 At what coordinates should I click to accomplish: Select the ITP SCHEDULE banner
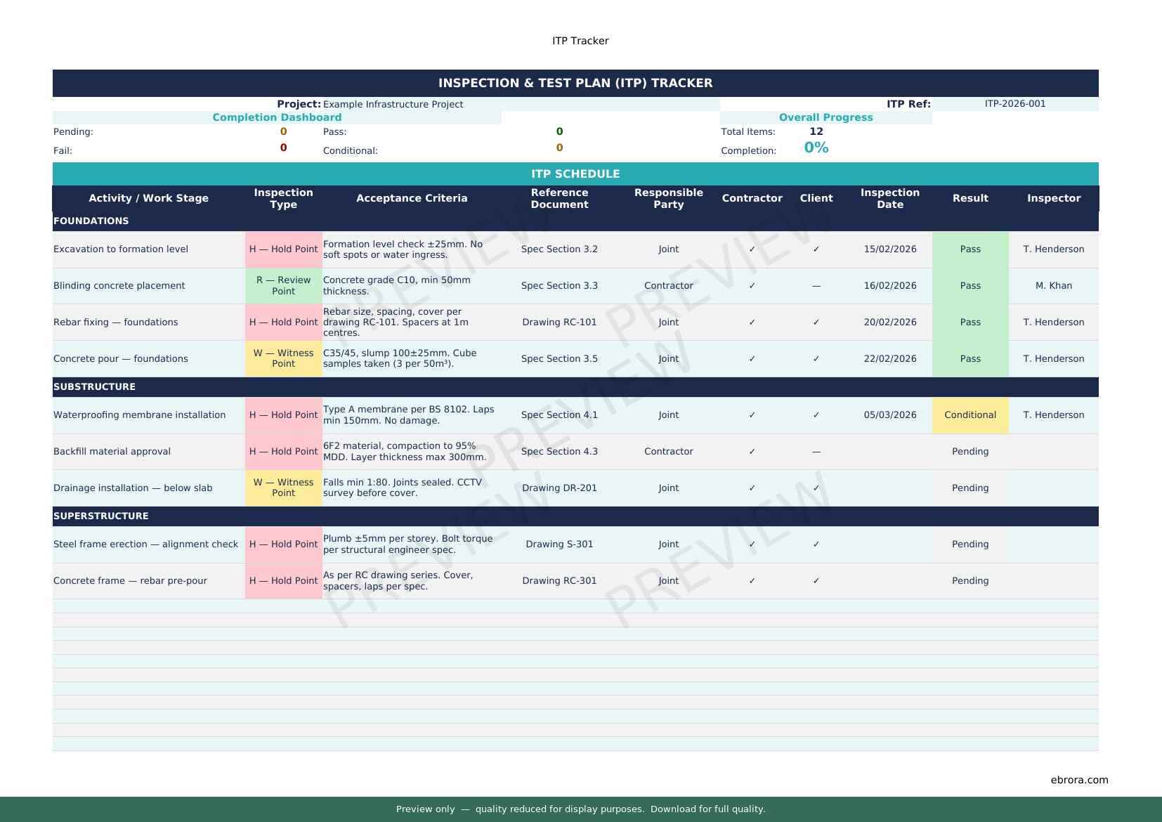[575, 174]
